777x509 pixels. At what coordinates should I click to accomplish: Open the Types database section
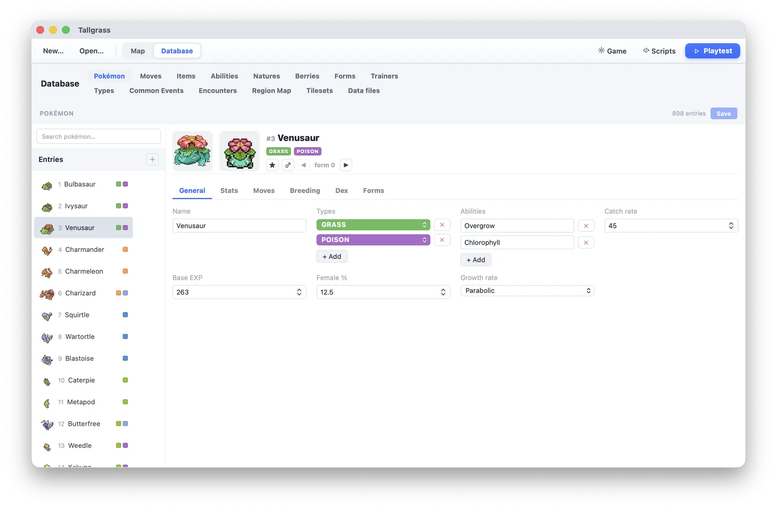point(104,91)
